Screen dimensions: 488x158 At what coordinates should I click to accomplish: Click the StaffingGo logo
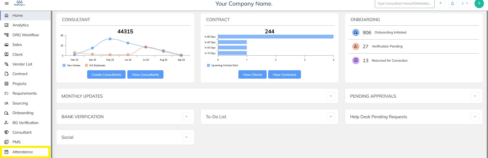pyautogui.click(x=20, y=3)
